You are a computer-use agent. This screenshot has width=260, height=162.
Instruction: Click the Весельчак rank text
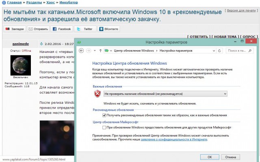pos(21,77)
